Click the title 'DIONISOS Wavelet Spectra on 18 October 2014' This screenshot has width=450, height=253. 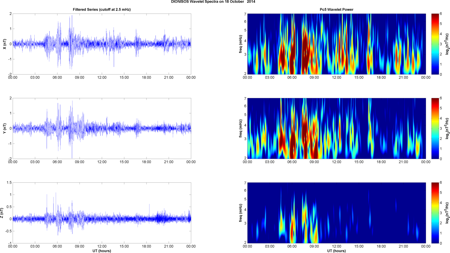(x=213, y=2)
